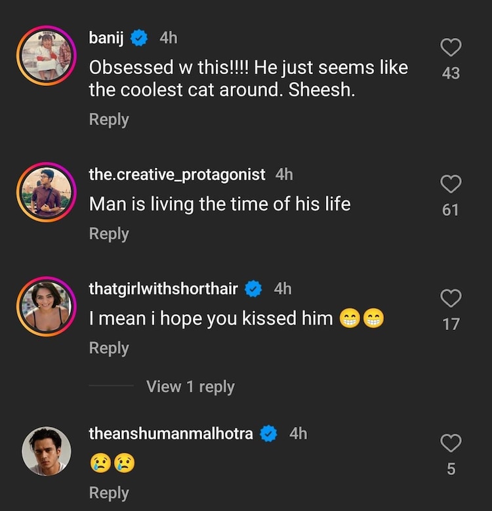Like theanshumanmalhotra's comment with the heart

[451, 443]
